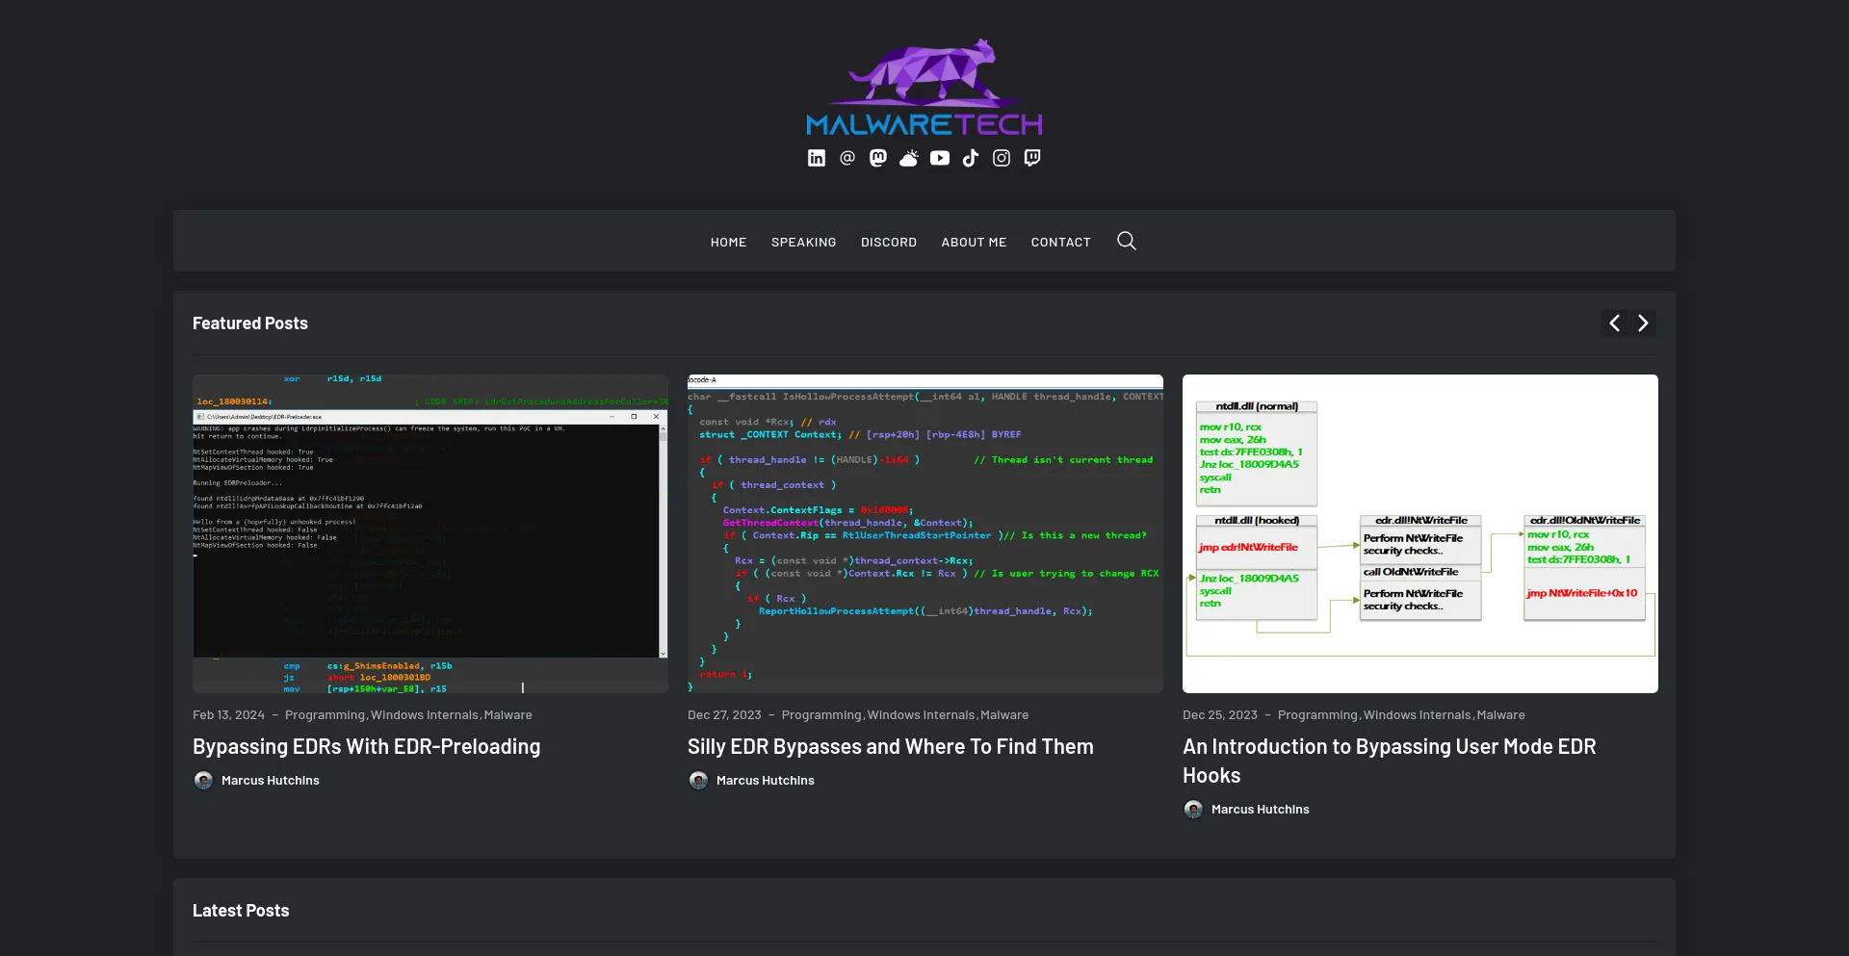Open the Contact menu item
Image resolution: width=1849 pixels, height=956 pixels.
click(1061, 243)
